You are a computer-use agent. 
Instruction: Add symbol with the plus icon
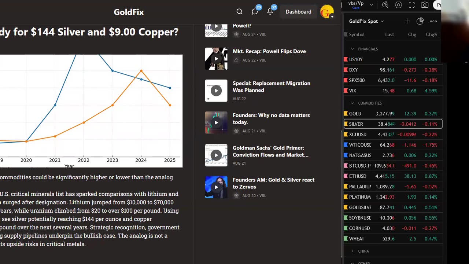pyautogui.click(x=407, y=21)
